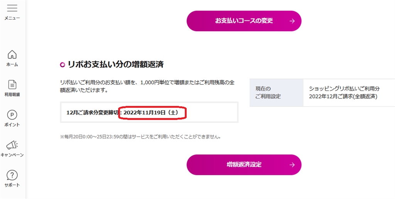The height and width of the screenshot is (199, 395).
Task: Select the メニュー label in sidebar
Action: [x=12, y=18]
